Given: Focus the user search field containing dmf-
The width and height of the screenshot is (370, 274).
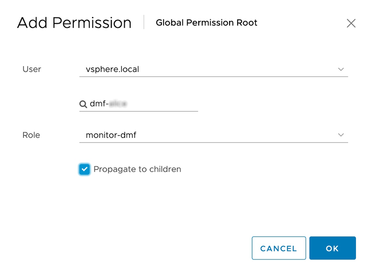Looking at the screenshot, I should click(x=138, y=104).
